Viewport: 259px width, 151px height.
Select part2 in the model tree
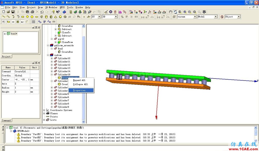61,39
